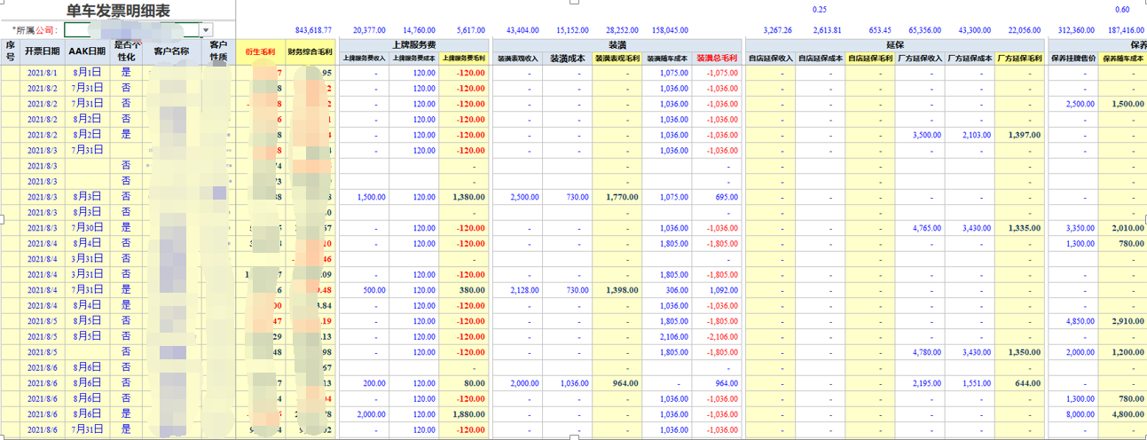The image size is (1147, 440).
Task: Click the 是否个性化 header cell
Action: coord(126,51)
